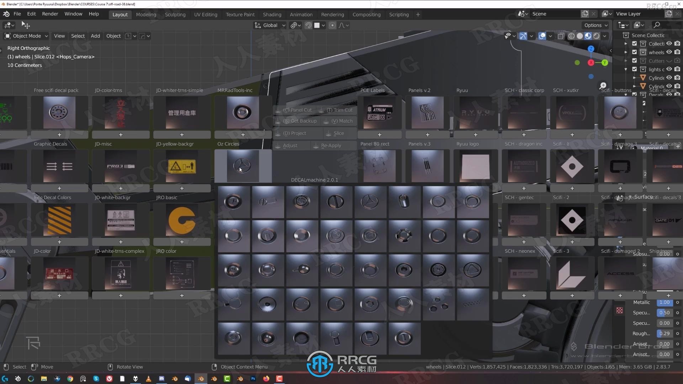
Task: Expand the first Cylinder object arrow
Action: coord(634,78)
